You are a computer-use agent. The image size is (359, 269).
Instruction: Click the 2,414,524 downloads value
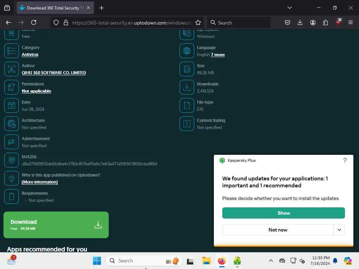click(x=205, y=91)
